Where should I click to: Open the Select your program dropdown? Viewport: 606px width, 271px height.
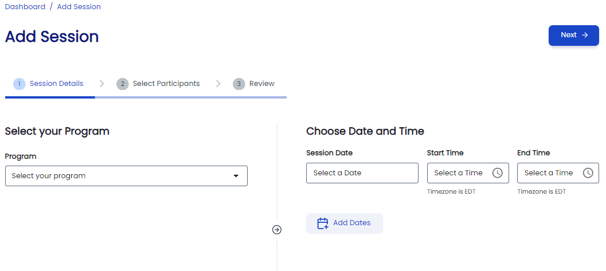[120, 176]
